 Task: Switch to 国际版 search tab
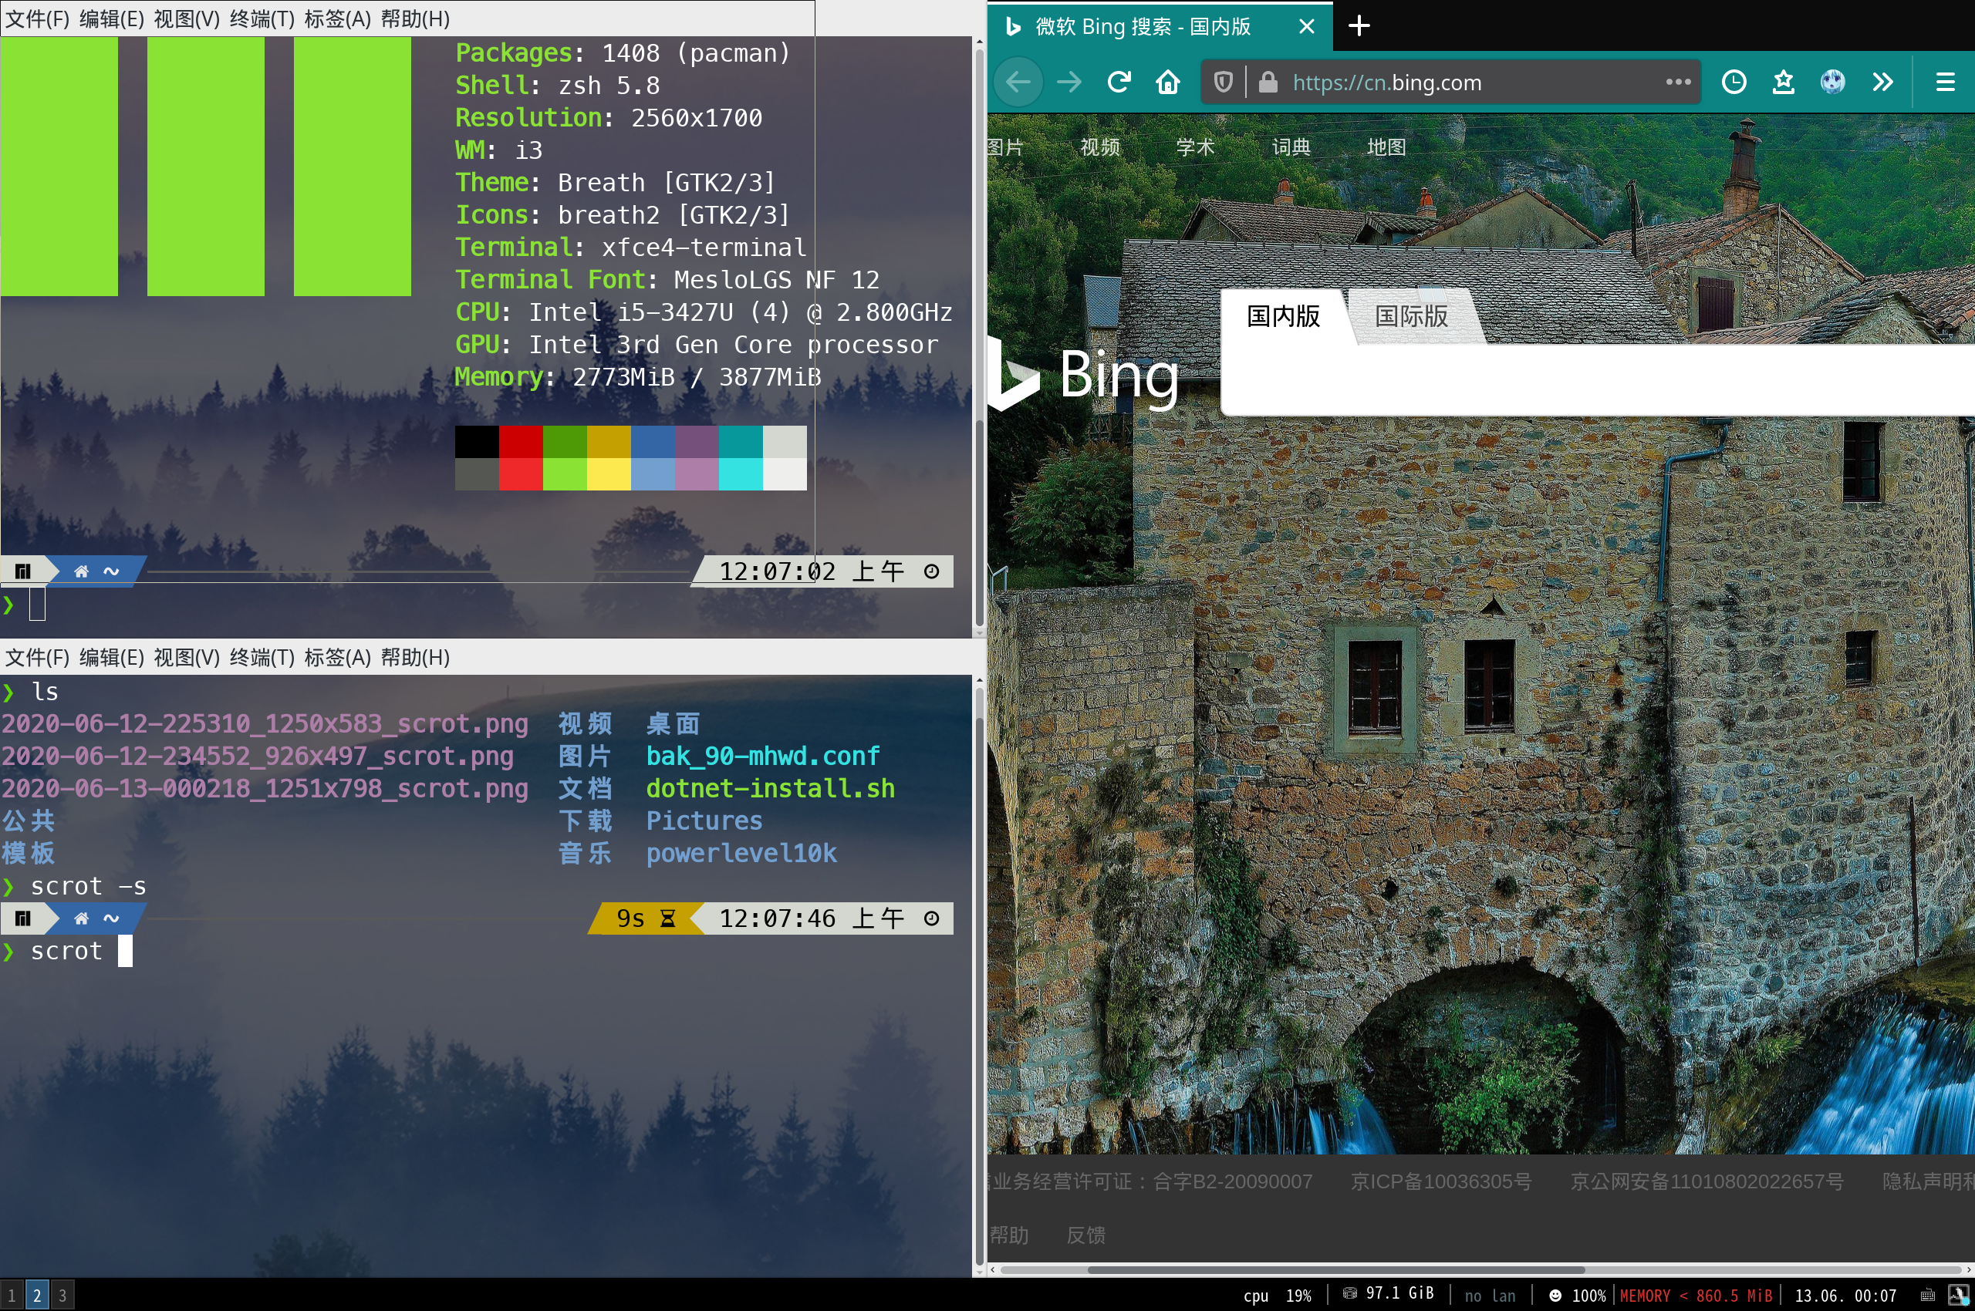click(x=1411, y=316)
